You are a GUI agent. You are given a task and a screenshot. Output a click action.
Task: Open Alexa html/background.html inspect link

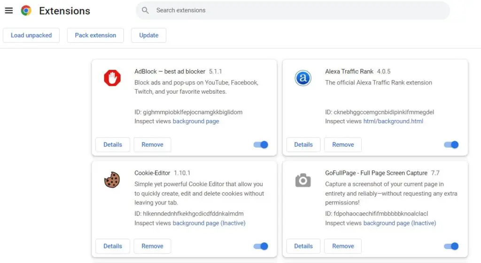(x=393, y=121)
